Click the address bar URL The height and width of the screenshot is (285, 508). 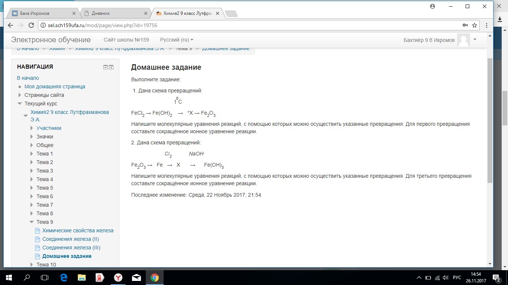[x=103, y=25]
